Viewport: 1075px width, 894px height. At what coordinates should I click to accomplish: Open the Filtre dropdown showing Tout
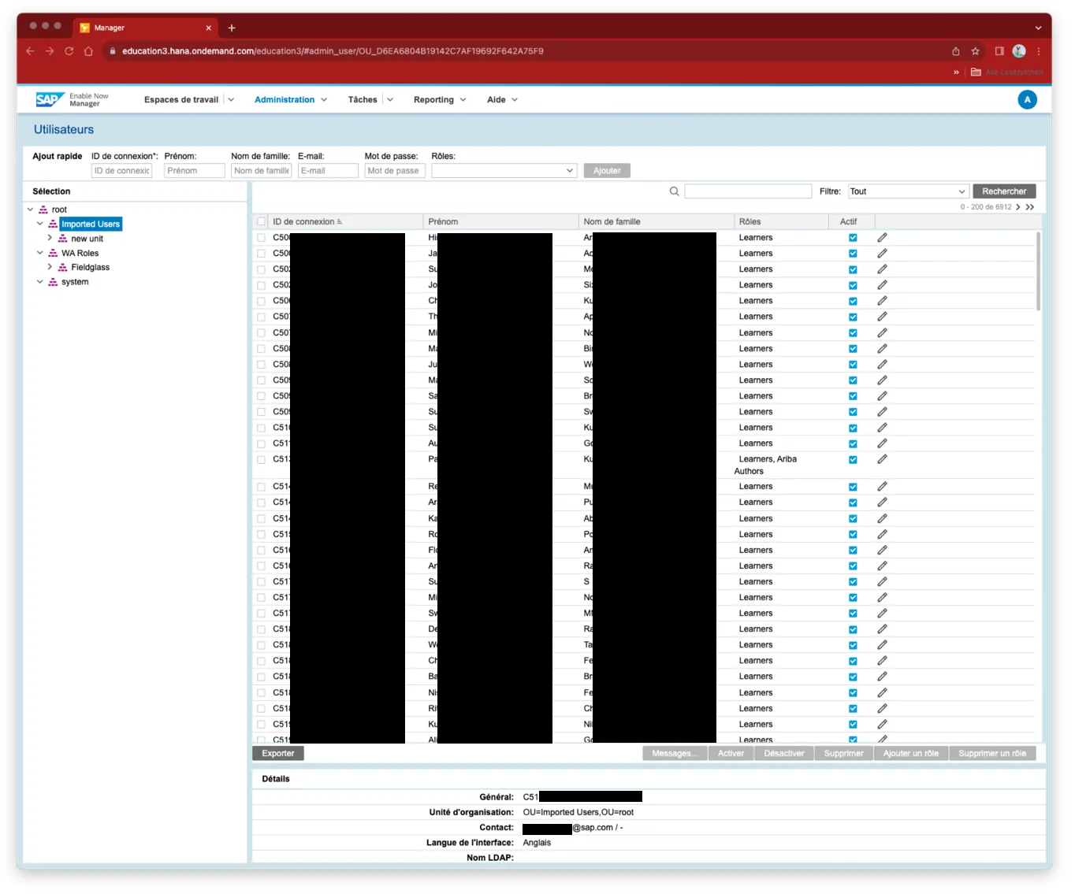point(907,191)
